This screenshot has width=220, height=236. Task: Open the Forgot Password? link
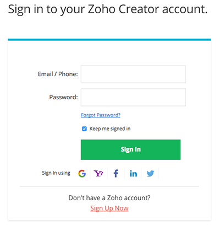101,115
